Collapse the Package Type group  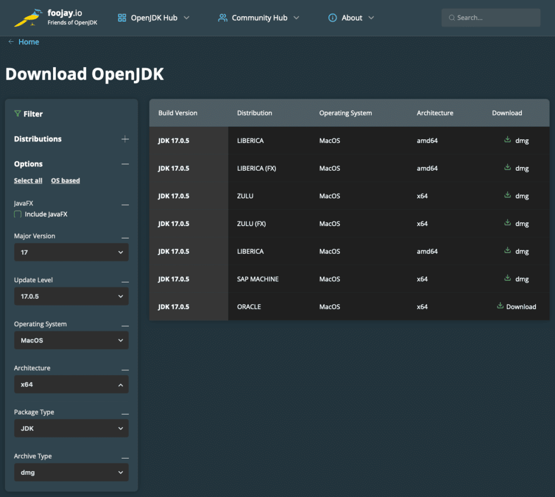tap(125, 414)
